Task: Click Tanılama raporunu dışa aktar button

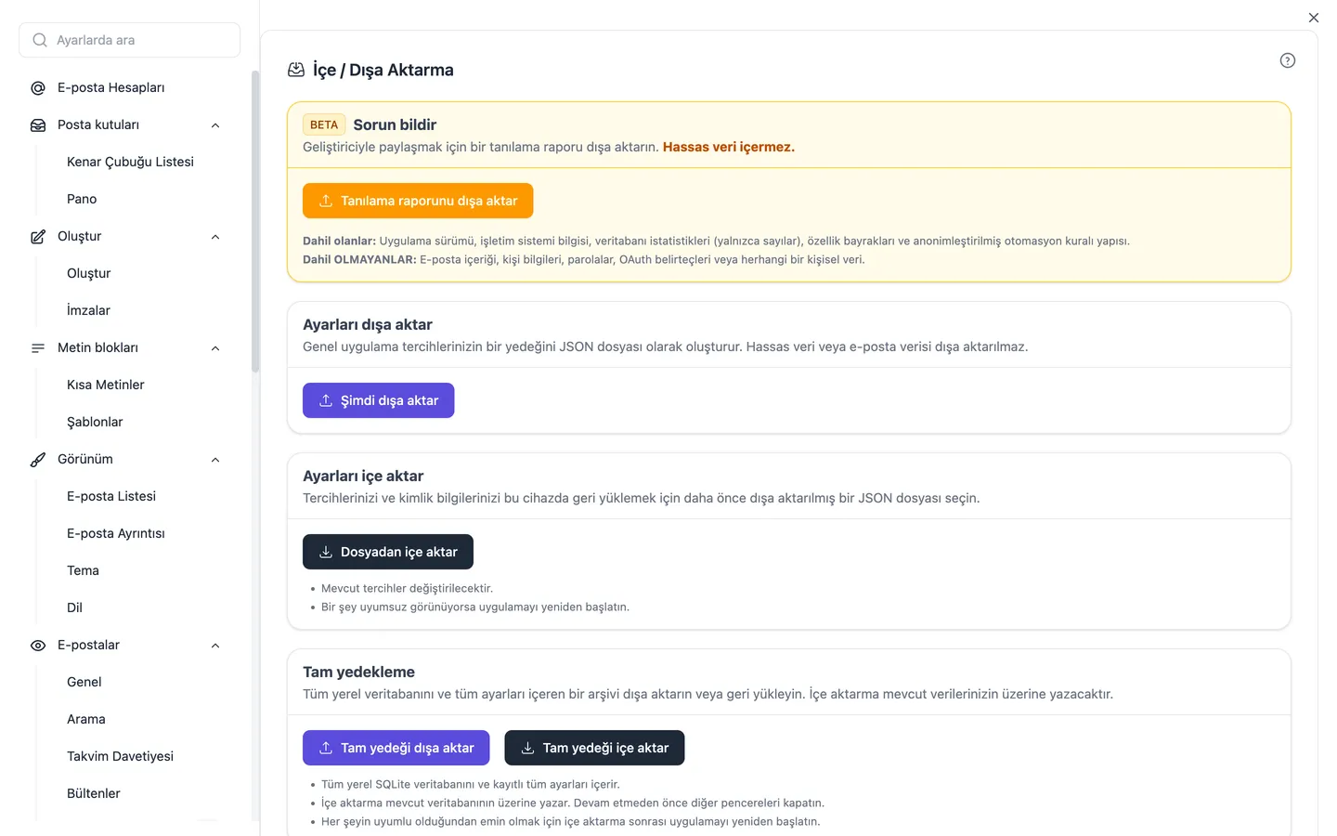Action: pos(418,201)
